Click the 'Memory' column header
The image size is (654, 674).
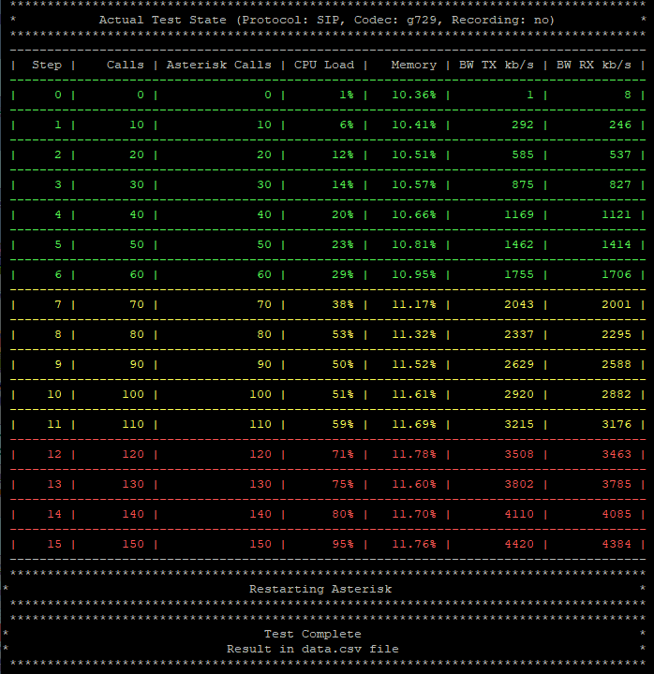coord(413,65)
